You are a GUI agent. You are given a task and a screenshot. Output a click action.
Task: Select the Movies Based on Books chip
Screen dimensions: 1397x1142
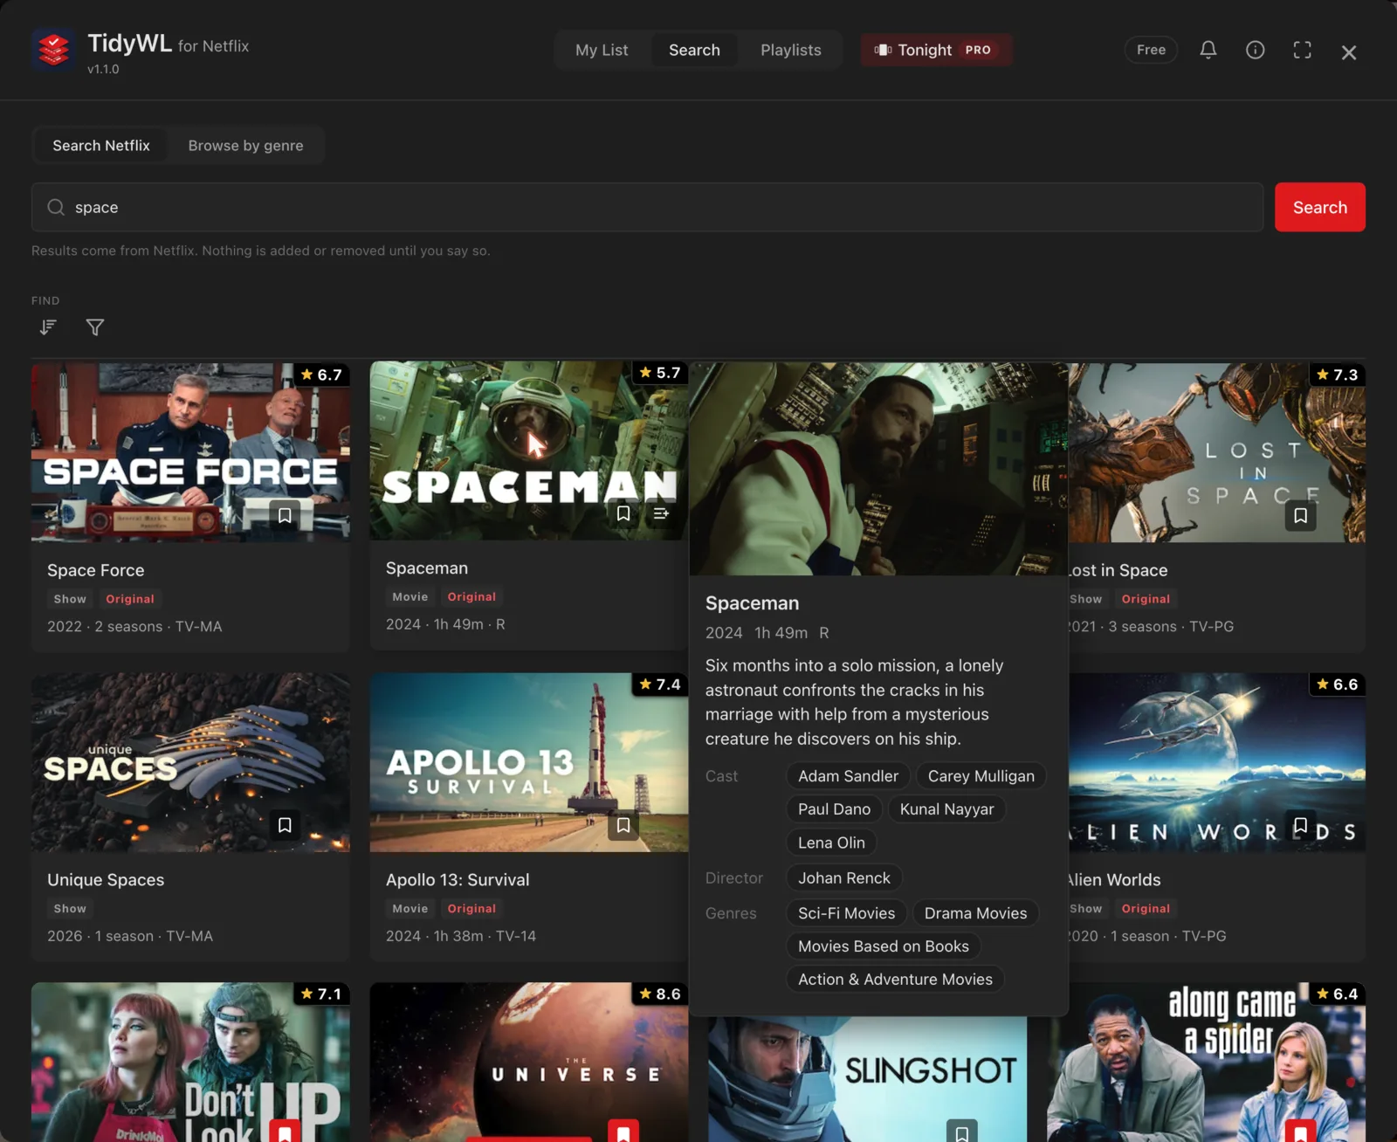pyautogui.click(x=884, y=946)
